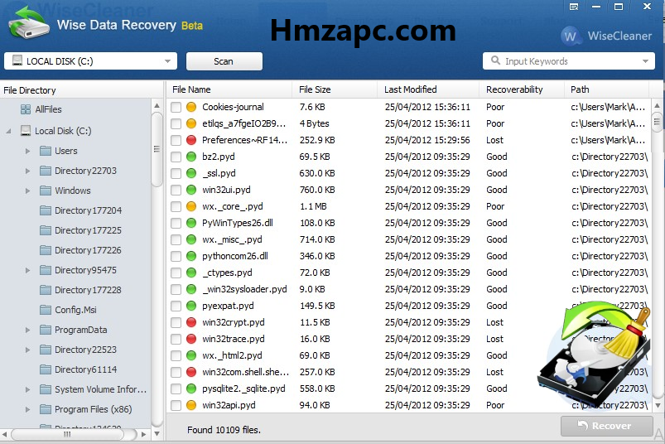
Task: Click the Config.Msi folder icon
Action: [x=46, y=310]
